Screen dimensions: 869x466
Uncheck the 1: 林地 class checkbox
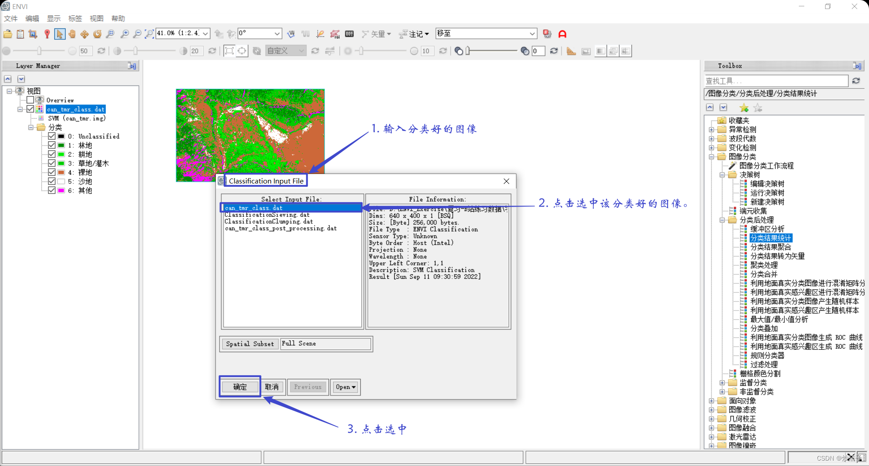[x=52, y=145]
